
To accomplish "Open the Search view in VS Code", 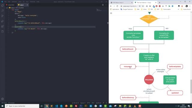I will pyautogui.click(x=2, y=11).
